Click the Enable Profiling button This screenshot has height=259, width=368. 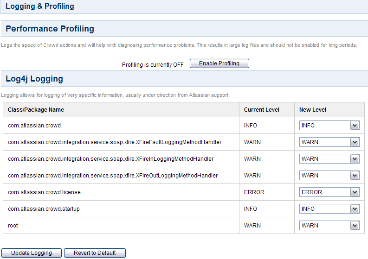pos(219,63)
